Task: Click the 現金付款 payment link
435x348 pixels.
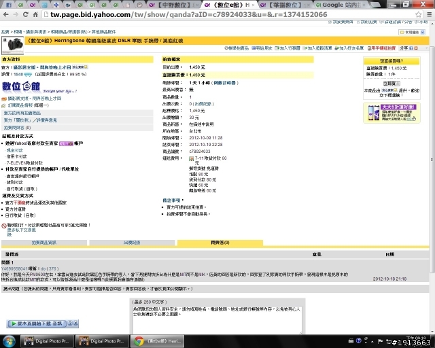Action: [x=15, y=150]
